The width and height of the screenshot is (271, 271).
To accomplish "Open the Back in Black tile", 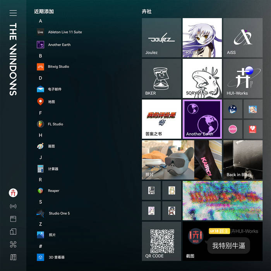I will pos(243,160).
